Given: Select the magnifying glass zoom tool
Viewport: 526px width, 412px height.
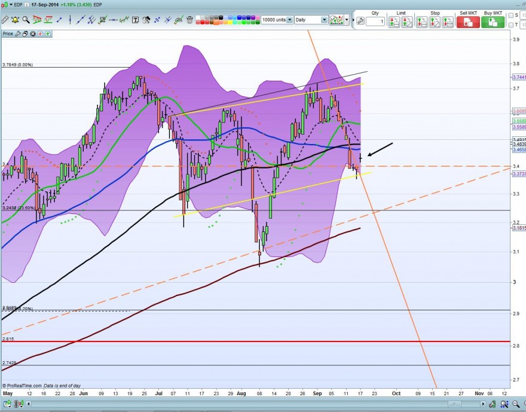Looking at the screenshot, I should click(x=26, y=20).
